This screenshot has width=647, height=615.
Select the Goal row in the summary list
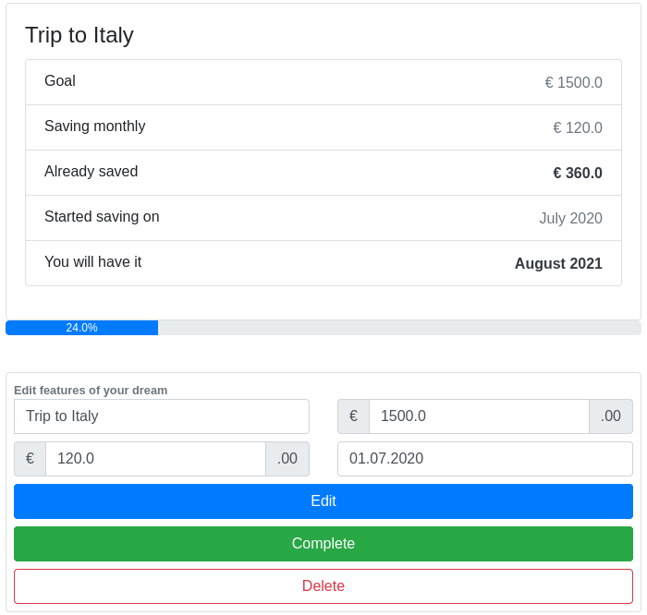323,82
